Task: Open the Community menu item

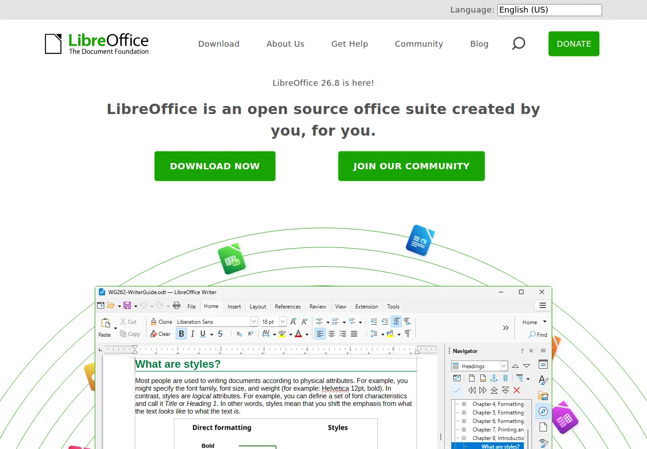Action: tap(419, 44)
